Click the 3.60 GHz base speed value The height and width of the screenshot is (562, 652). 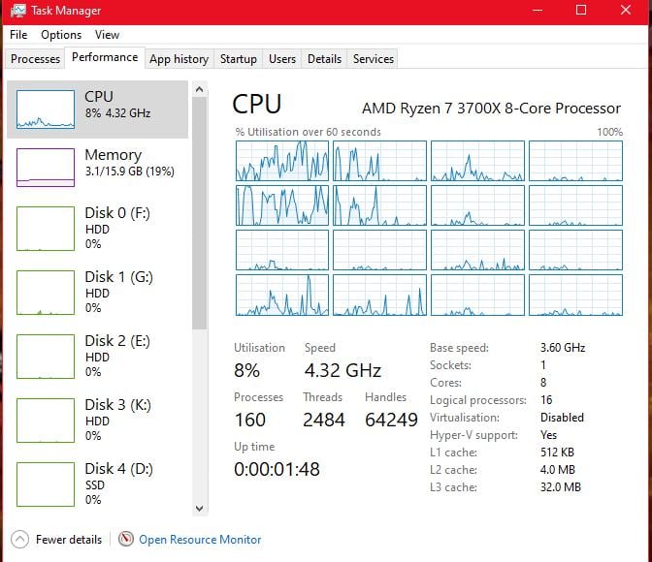tap(563, 348)
